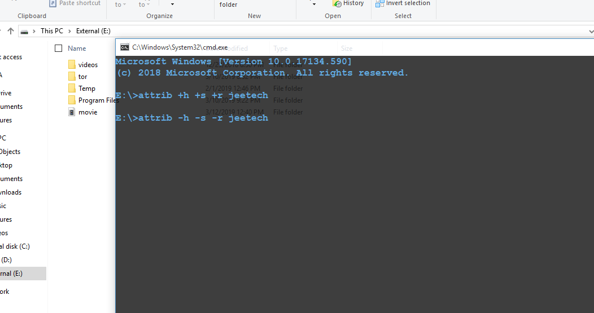Click the movie file name
The image size is (594, 313).
point(88,112)
